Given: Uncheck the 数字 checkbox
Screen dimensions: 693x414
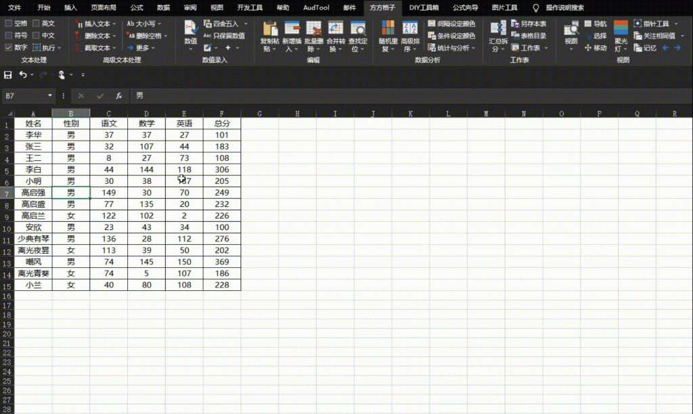Looking at the screenshot, I should click(x=9, y=48).
